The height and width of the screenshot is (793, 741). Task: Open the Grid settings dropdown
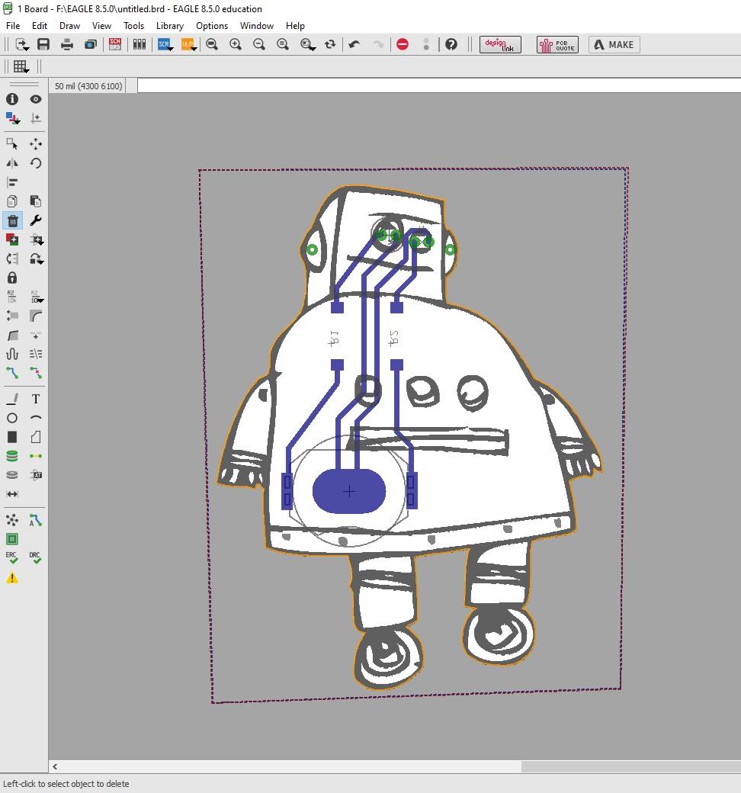tap(21, 66)
